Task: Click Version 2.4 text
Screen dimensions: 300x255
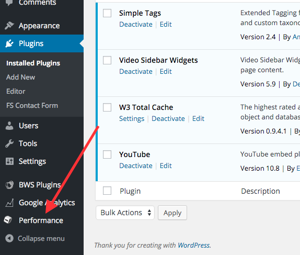Action: [258, 37]
